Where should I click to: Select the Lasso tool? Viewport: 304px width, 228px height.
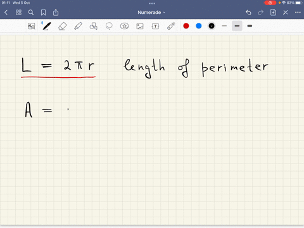coord(109,26)
